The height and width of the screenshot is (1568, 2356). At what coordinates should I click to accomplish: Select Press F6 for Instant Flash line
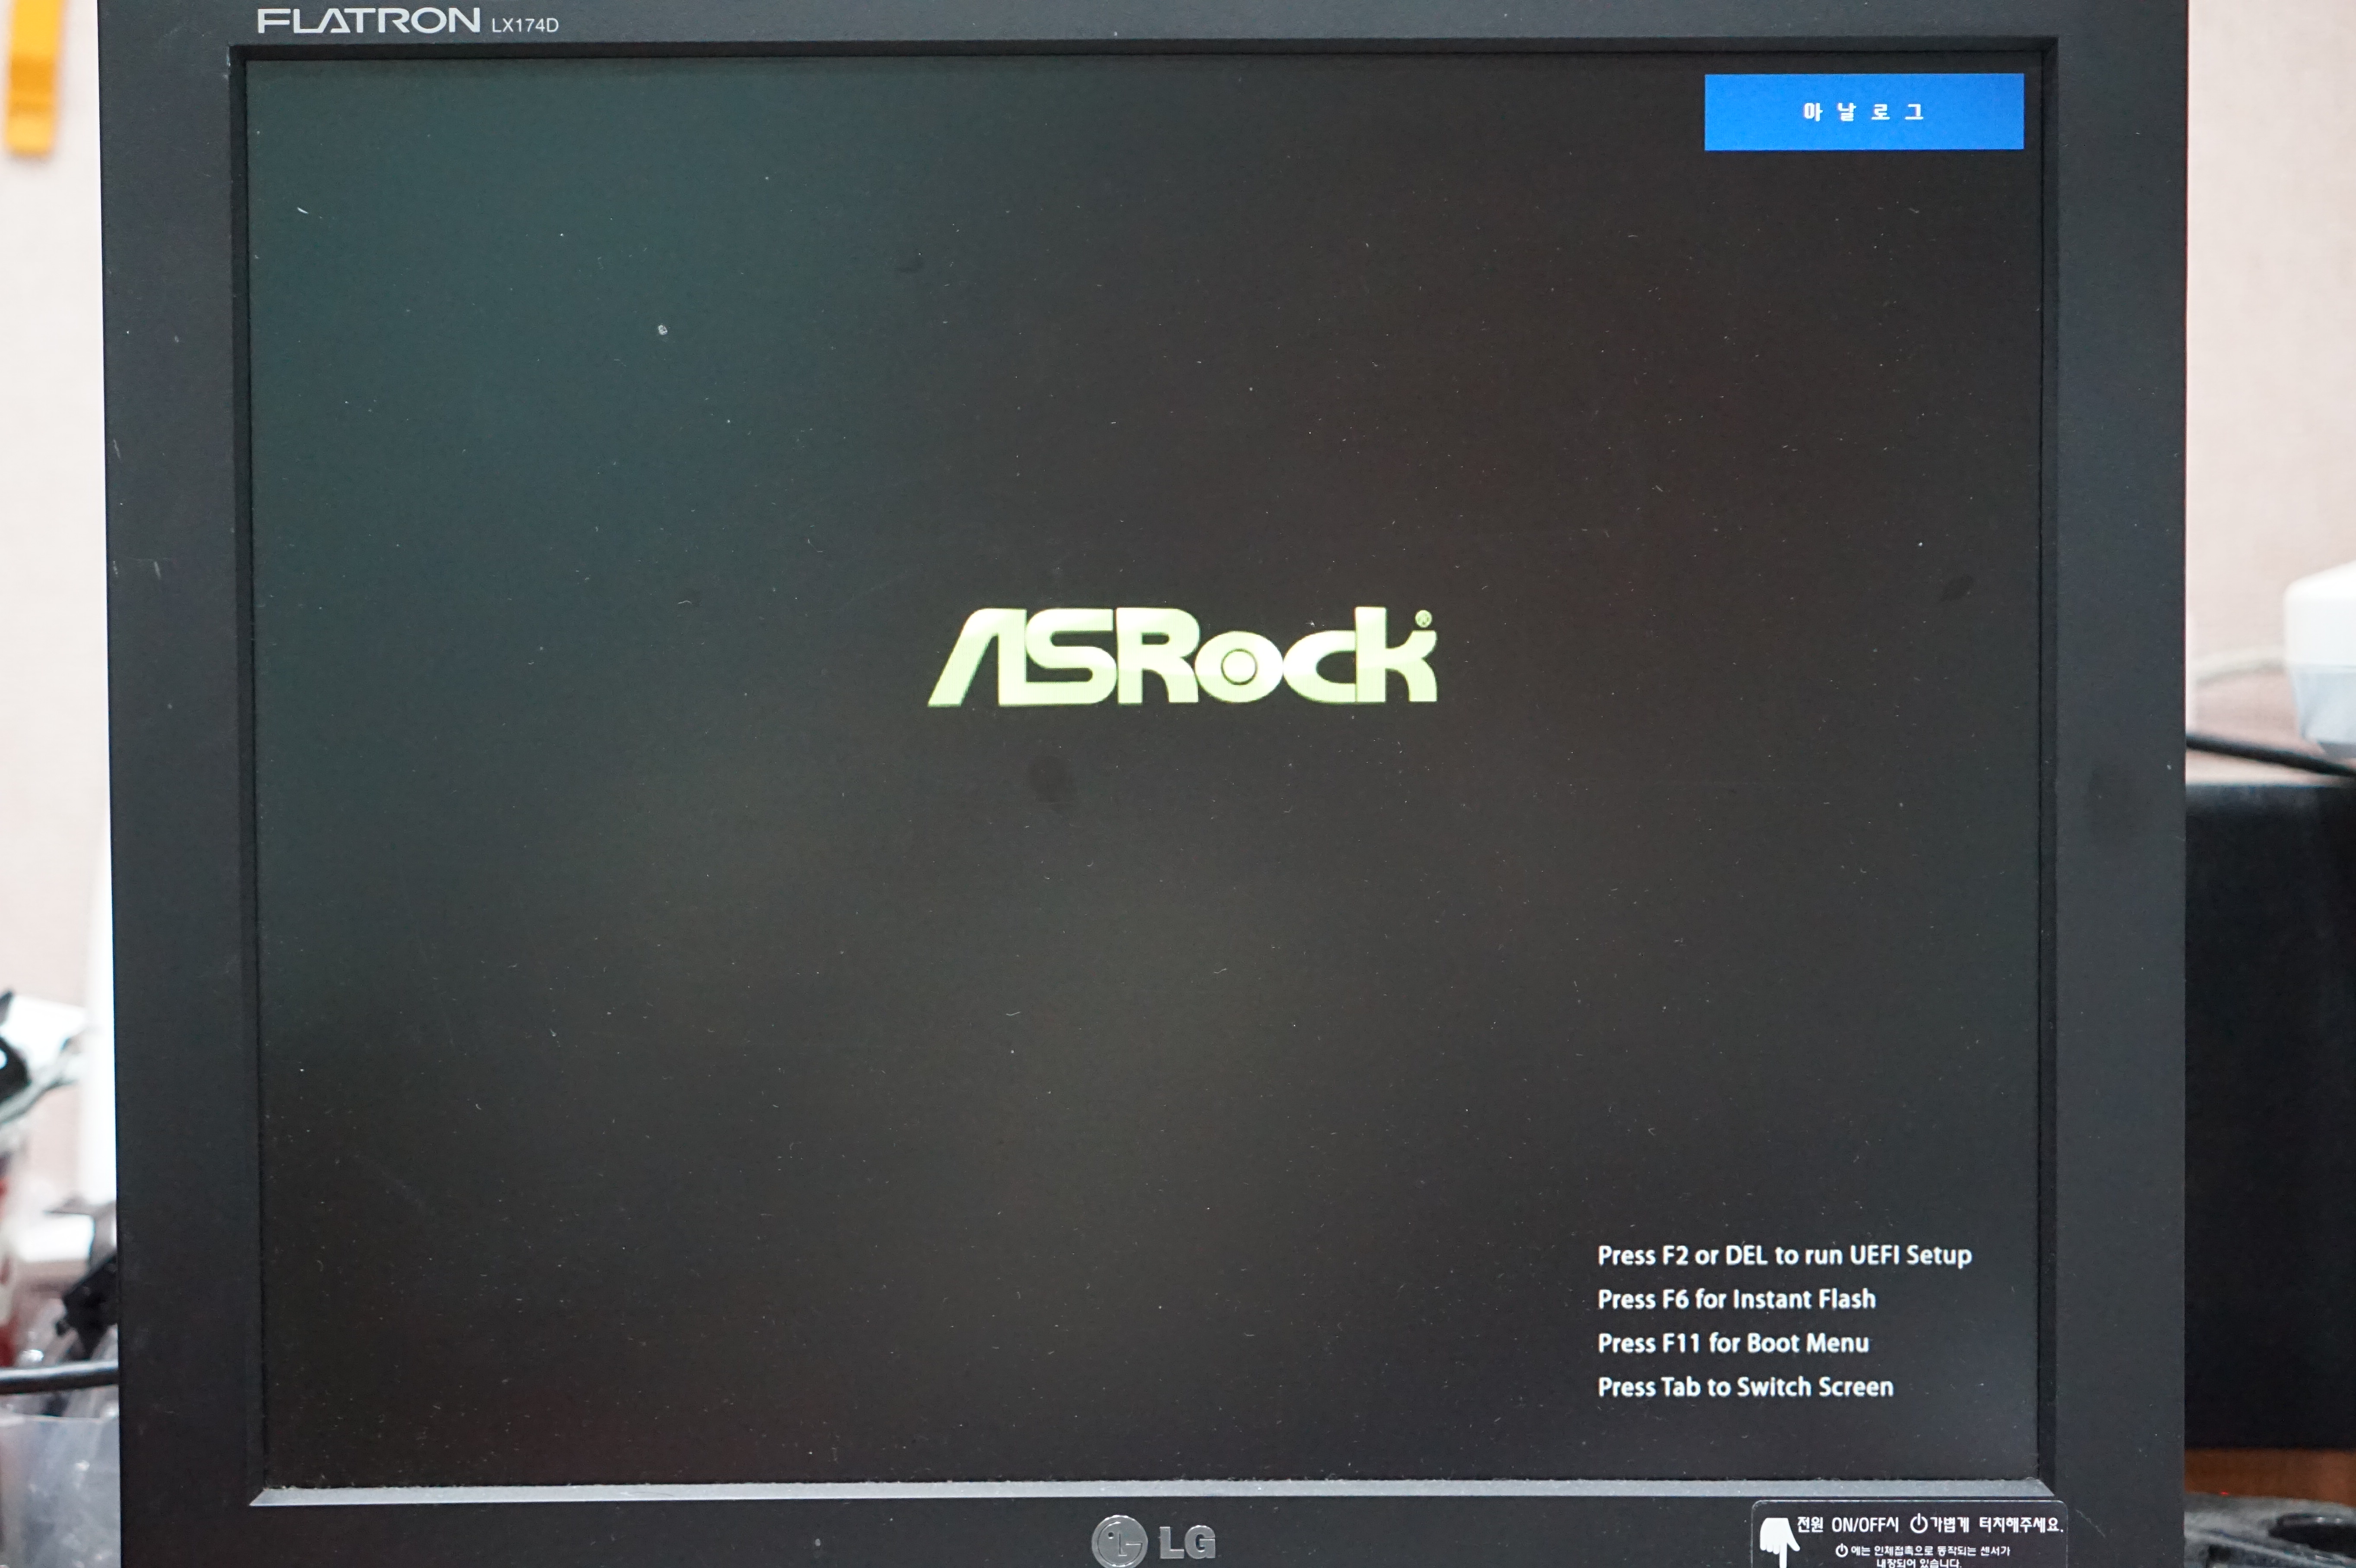point(1736,1299)
